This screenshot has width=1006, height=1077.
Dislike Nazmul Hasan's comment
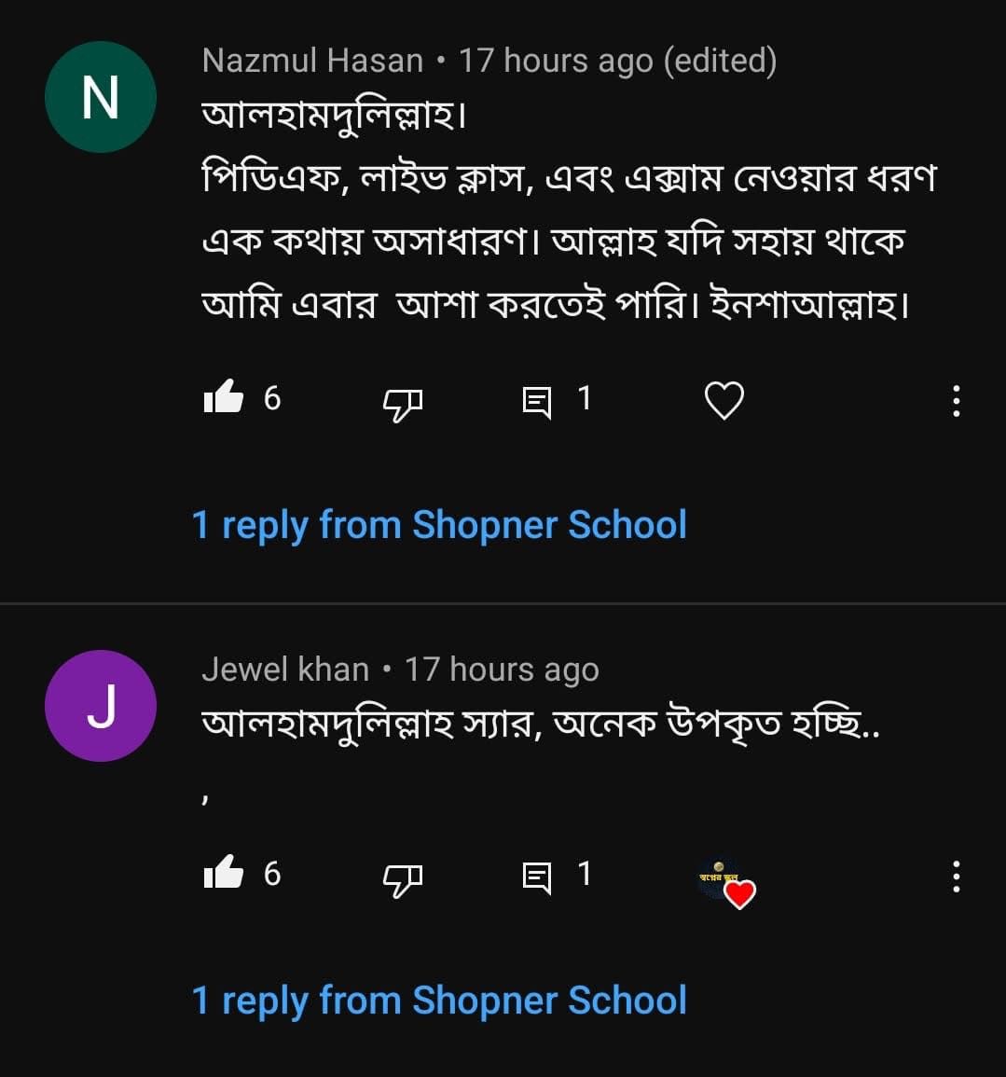pos(403,404)
